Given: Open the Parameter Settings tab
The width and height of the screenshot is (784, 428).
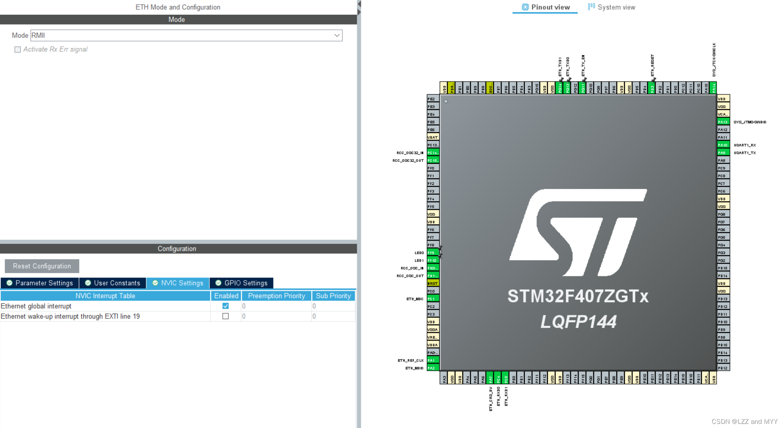Looking at the screenshot, I should [x=40, y=283].
